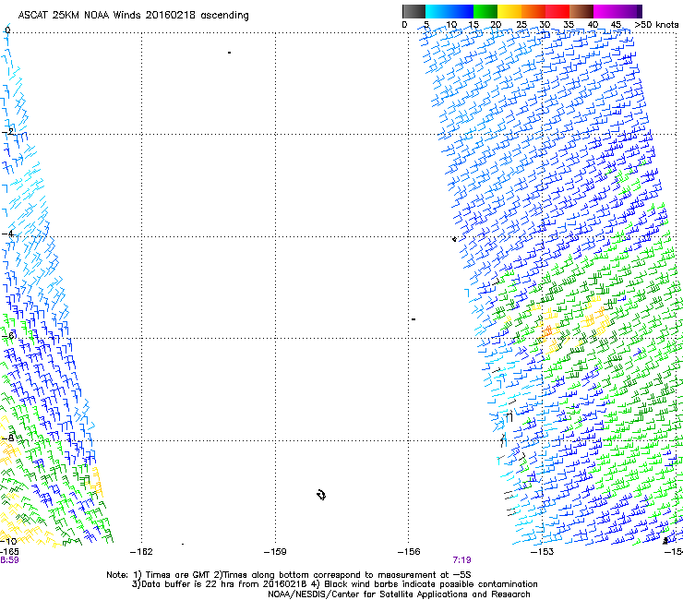
Task: Click the '-165' longitude axis label
Action: pyautogui.click(x=9, y=552)
